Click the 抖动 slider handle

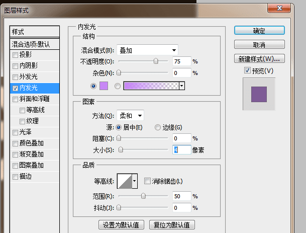119,207
